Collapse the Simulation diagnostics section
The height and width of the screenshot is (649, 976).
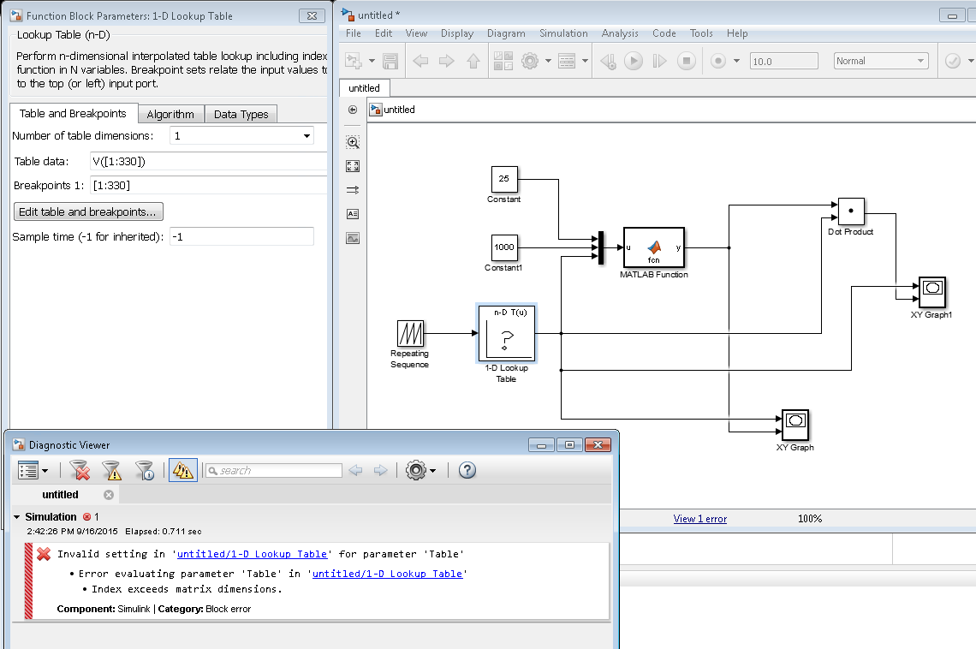16,517
